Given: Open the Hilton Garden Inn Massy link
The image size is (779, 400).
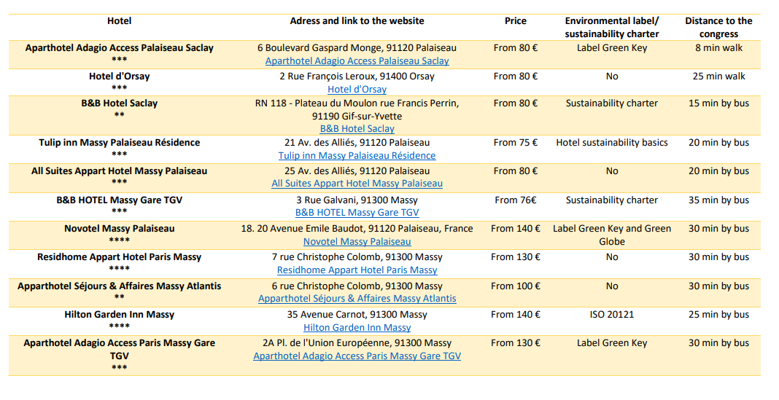Looking at the screenshot, I should tap(357, 328).
